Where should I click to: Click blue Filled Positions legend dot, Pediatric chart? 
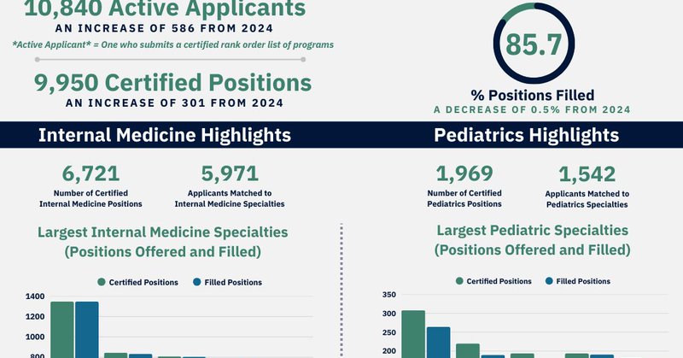tap(549, 281)
